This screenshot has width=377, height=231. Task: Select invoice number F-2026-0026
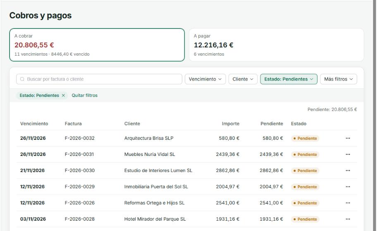pyautogui.click(x=80, y=203)
